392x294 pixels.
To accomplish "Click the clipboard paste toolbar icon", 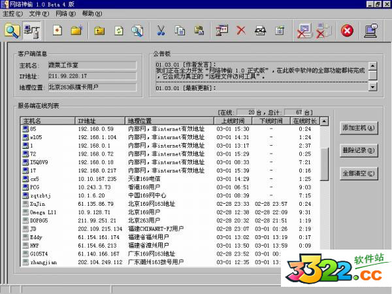I will (199, 30).
